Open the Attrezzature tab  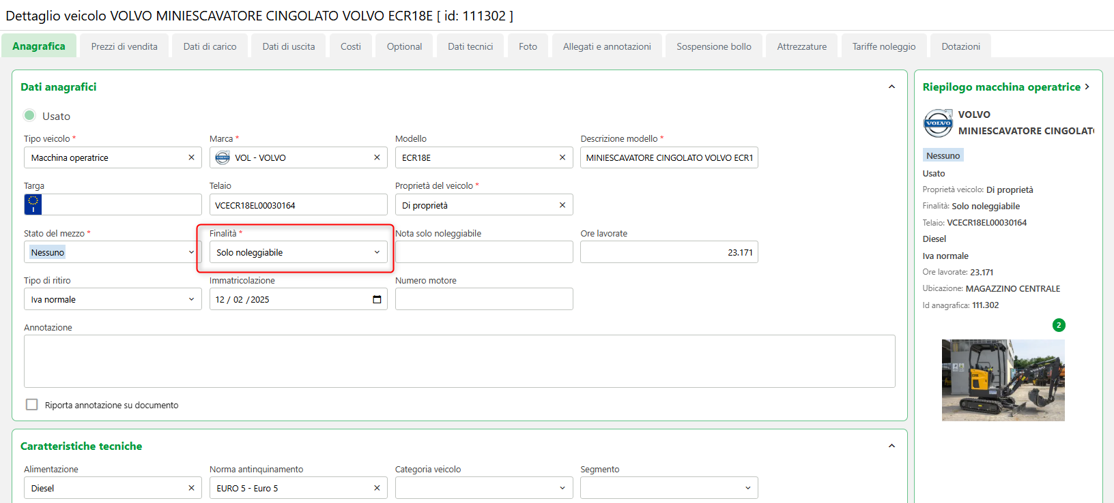tap(801, 46)
